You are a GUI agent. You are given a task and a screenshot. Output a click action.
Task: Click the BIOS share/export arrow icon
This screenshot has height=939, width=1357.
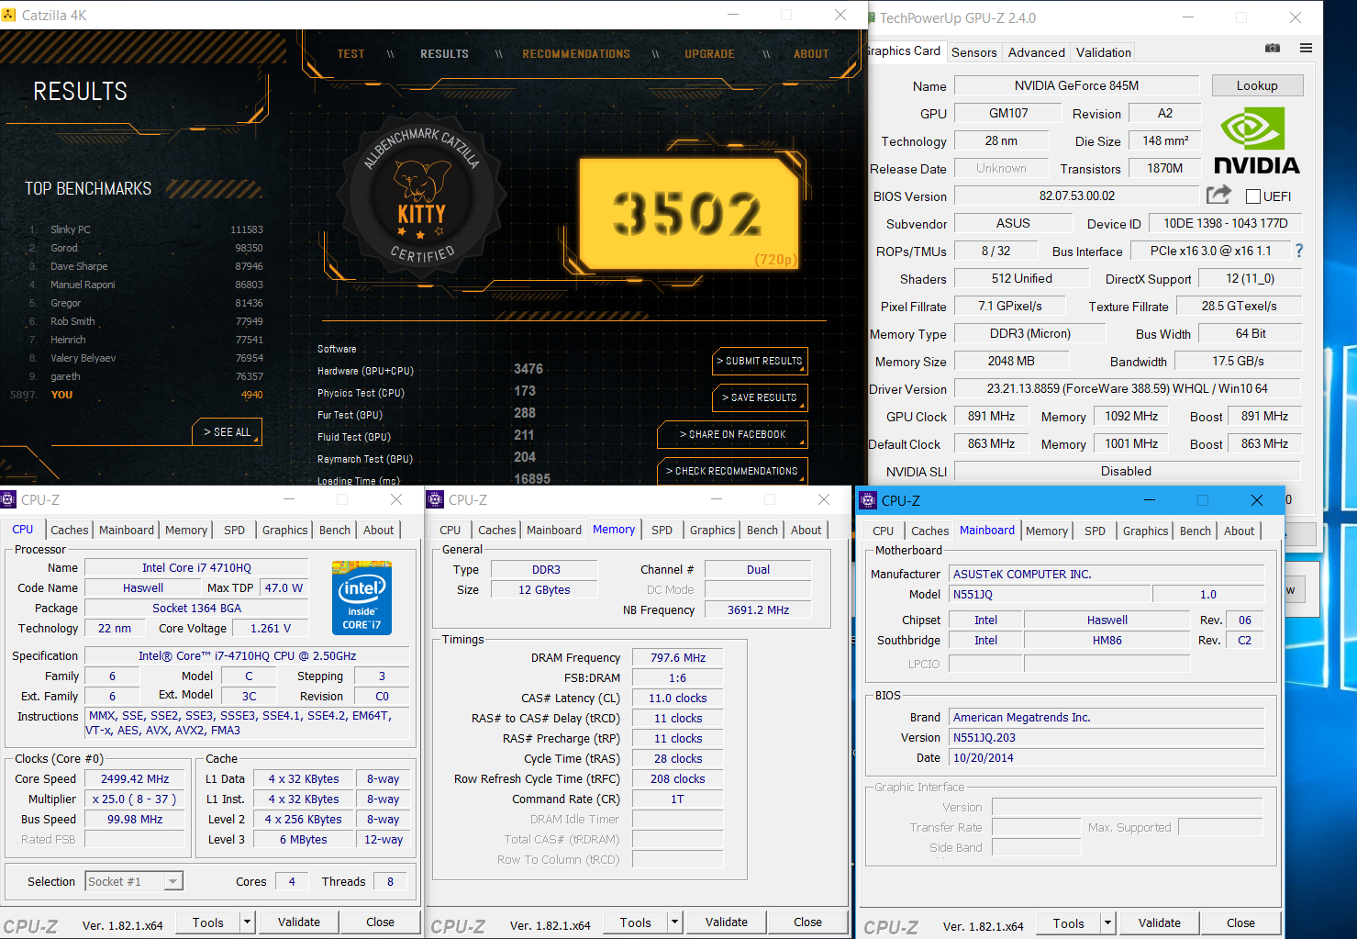1218,195
